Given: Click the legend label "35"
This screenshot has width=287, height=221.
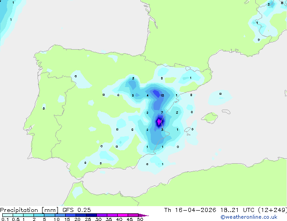Looking at the screenshot, I should click(x=109, y=219).
